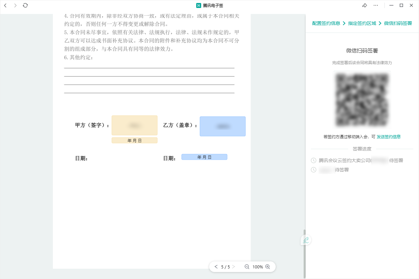Click the 发送签约信息 link
Screen dimensions: 419x279
(389, 137)
